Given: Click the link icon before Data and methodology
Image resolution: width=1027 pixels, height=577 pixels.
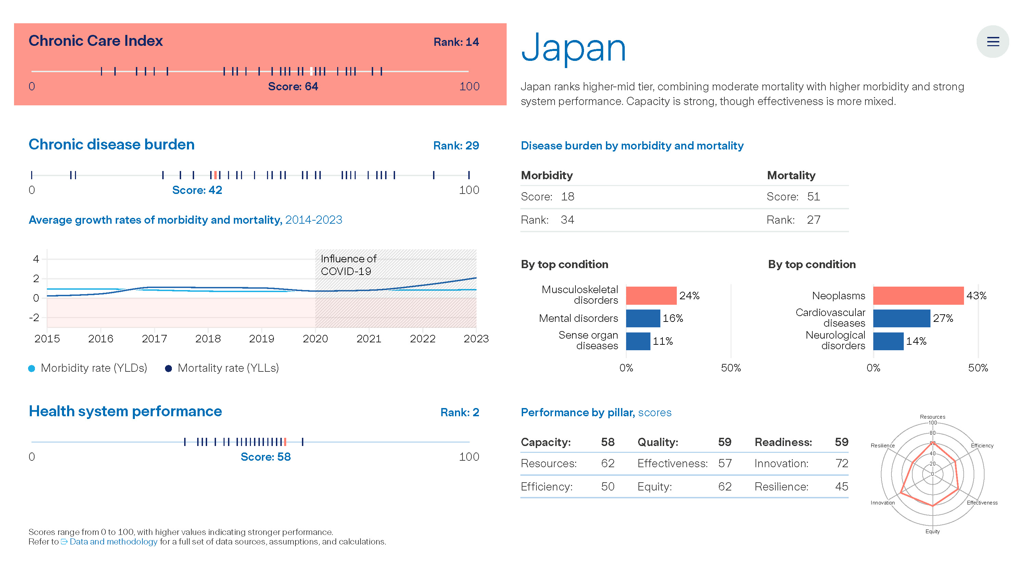Looking at the screenshot, I should pos(64,541).
